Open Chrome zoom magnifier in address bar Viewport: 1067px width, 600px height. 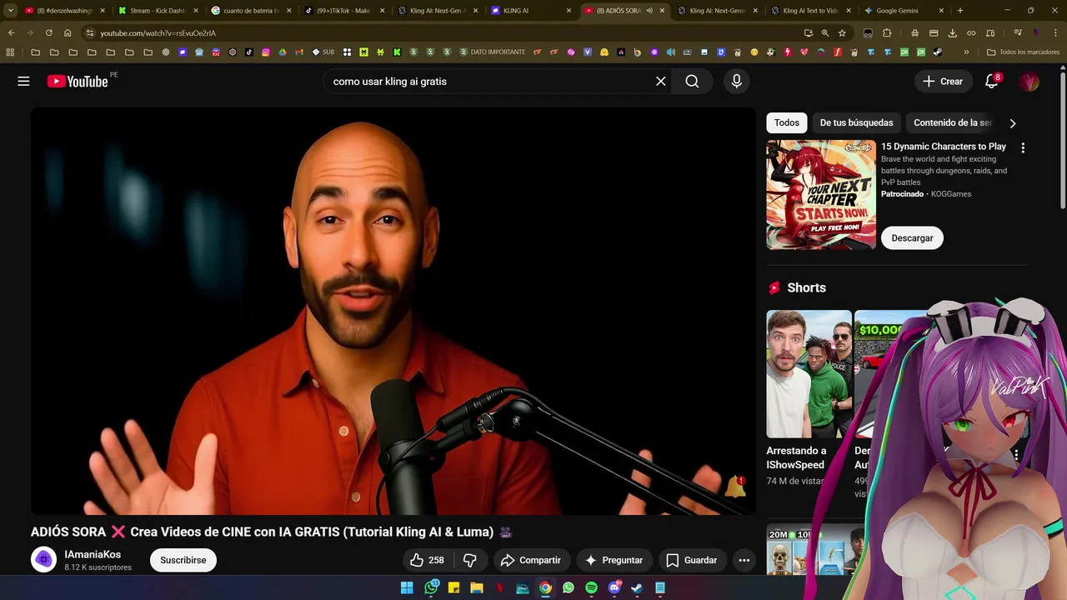(x=825, y=32)
